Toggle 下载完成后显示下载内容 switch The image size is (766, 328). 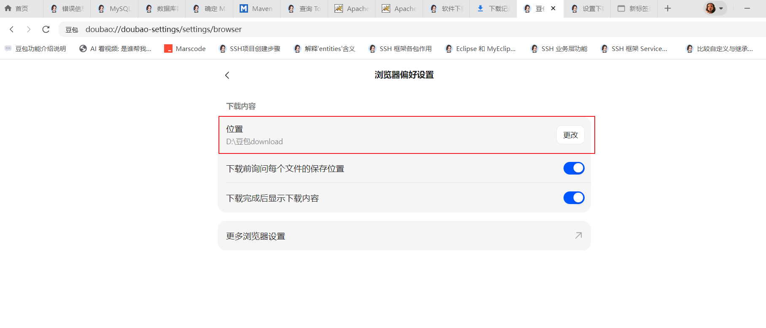[x=574, y=198]
